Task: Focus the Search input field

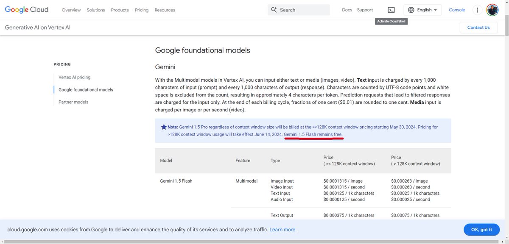Action: (x=299, y=10)
